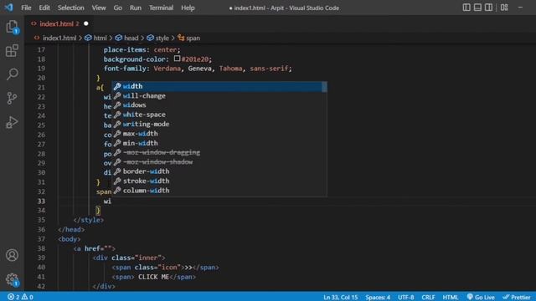Click index1.html in the breadcrumb
The width and height of the screenshot is (536, 301).
[59, 38]
